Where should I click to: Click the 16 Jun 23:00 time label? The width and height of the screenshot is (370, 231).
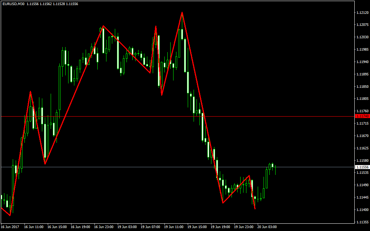[x=104, y=227]
